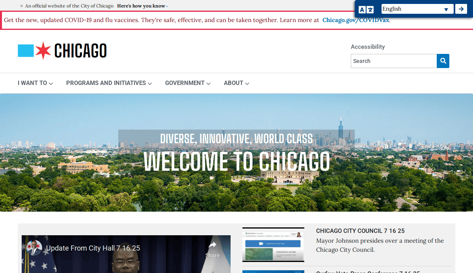Screen dimensions: 473x273
Task: Follow the Chicago.gov/COVIDVax link
Action: point(356,20)
